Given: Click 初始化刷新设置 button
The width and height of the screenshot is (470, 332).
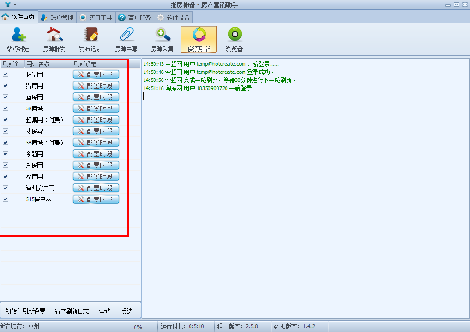Looking at the screenshot, I should (x=25, y=311).
